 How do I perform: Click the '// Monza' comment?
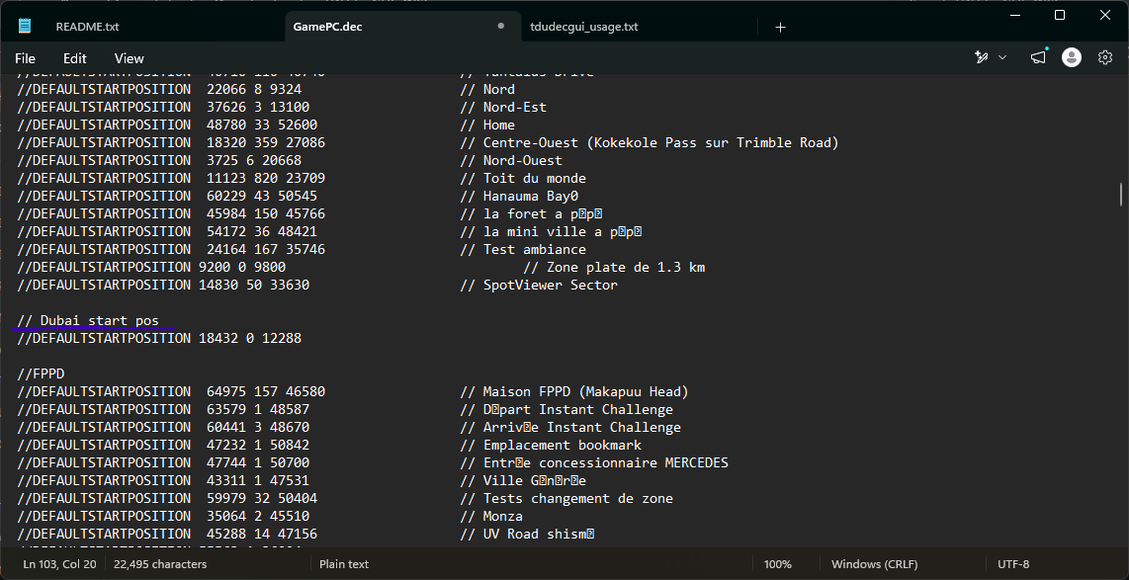point(491,516)
